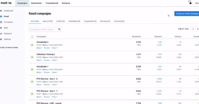Click the Openers count 168
199x104 pixels.
[x=160, y=42]
